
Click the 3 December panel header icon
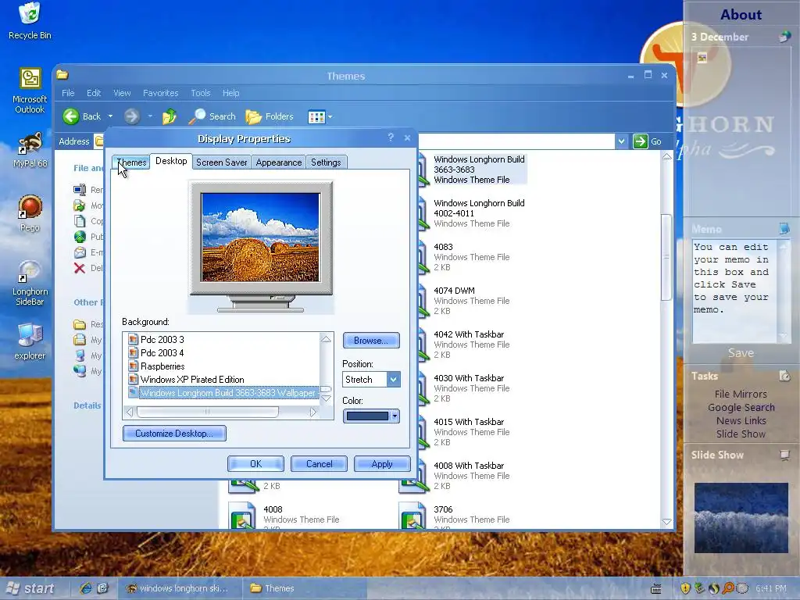tap(784, 37)
